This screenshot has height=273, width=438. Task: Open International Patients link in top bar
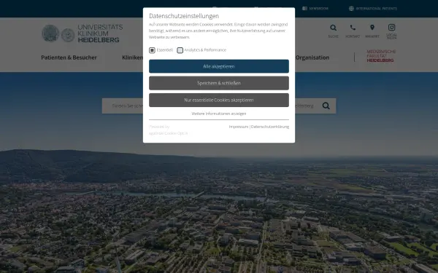(376, 9)
